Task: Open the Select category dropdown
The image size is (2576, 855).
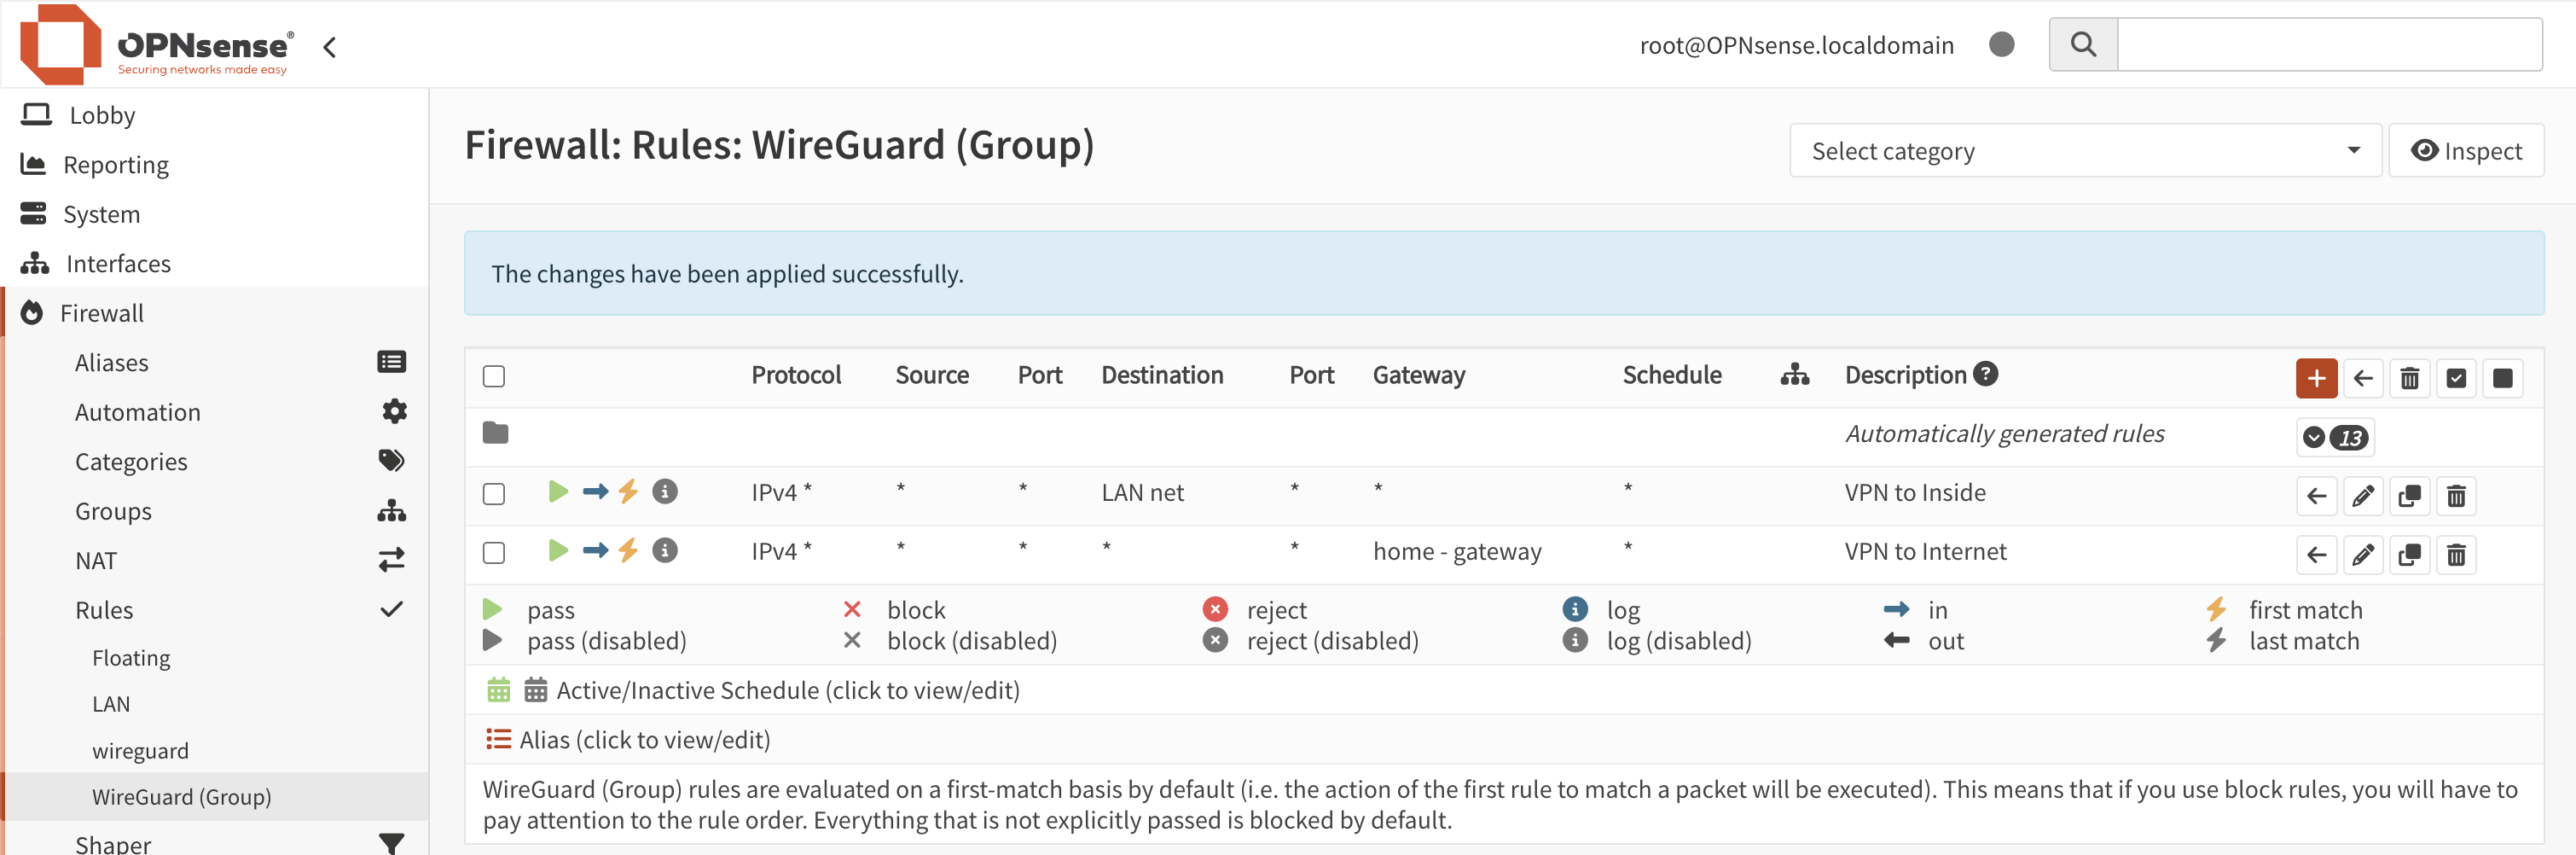Action: click(x=2085, y=151)
